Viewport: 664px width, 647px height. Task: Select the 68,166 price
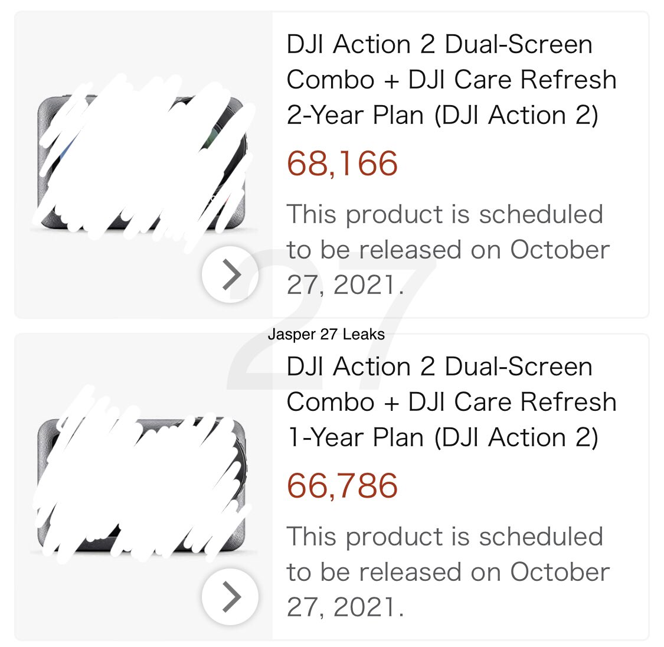pos(342,164)
